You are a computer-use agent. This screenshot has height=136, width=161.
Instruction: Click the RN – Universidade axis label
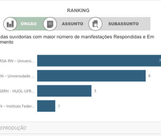[17, 76]
